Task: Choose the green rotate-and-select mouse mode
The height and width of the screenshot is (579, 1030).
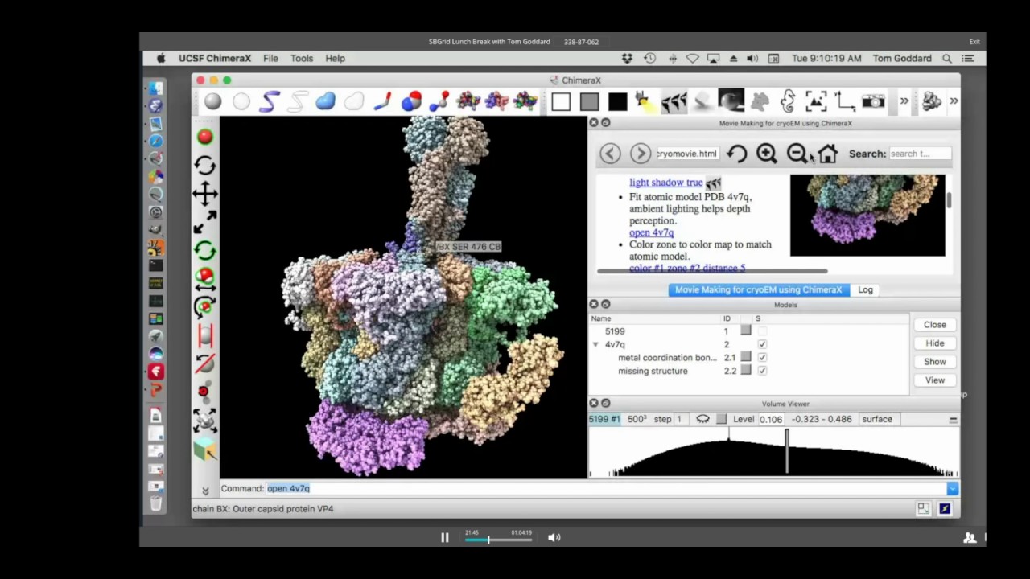Action: [205, 250]
